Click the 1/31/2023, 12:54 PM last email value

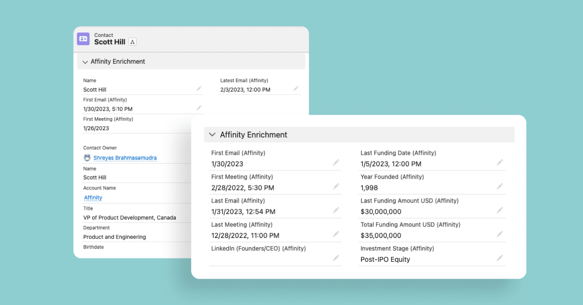[243, 212]
